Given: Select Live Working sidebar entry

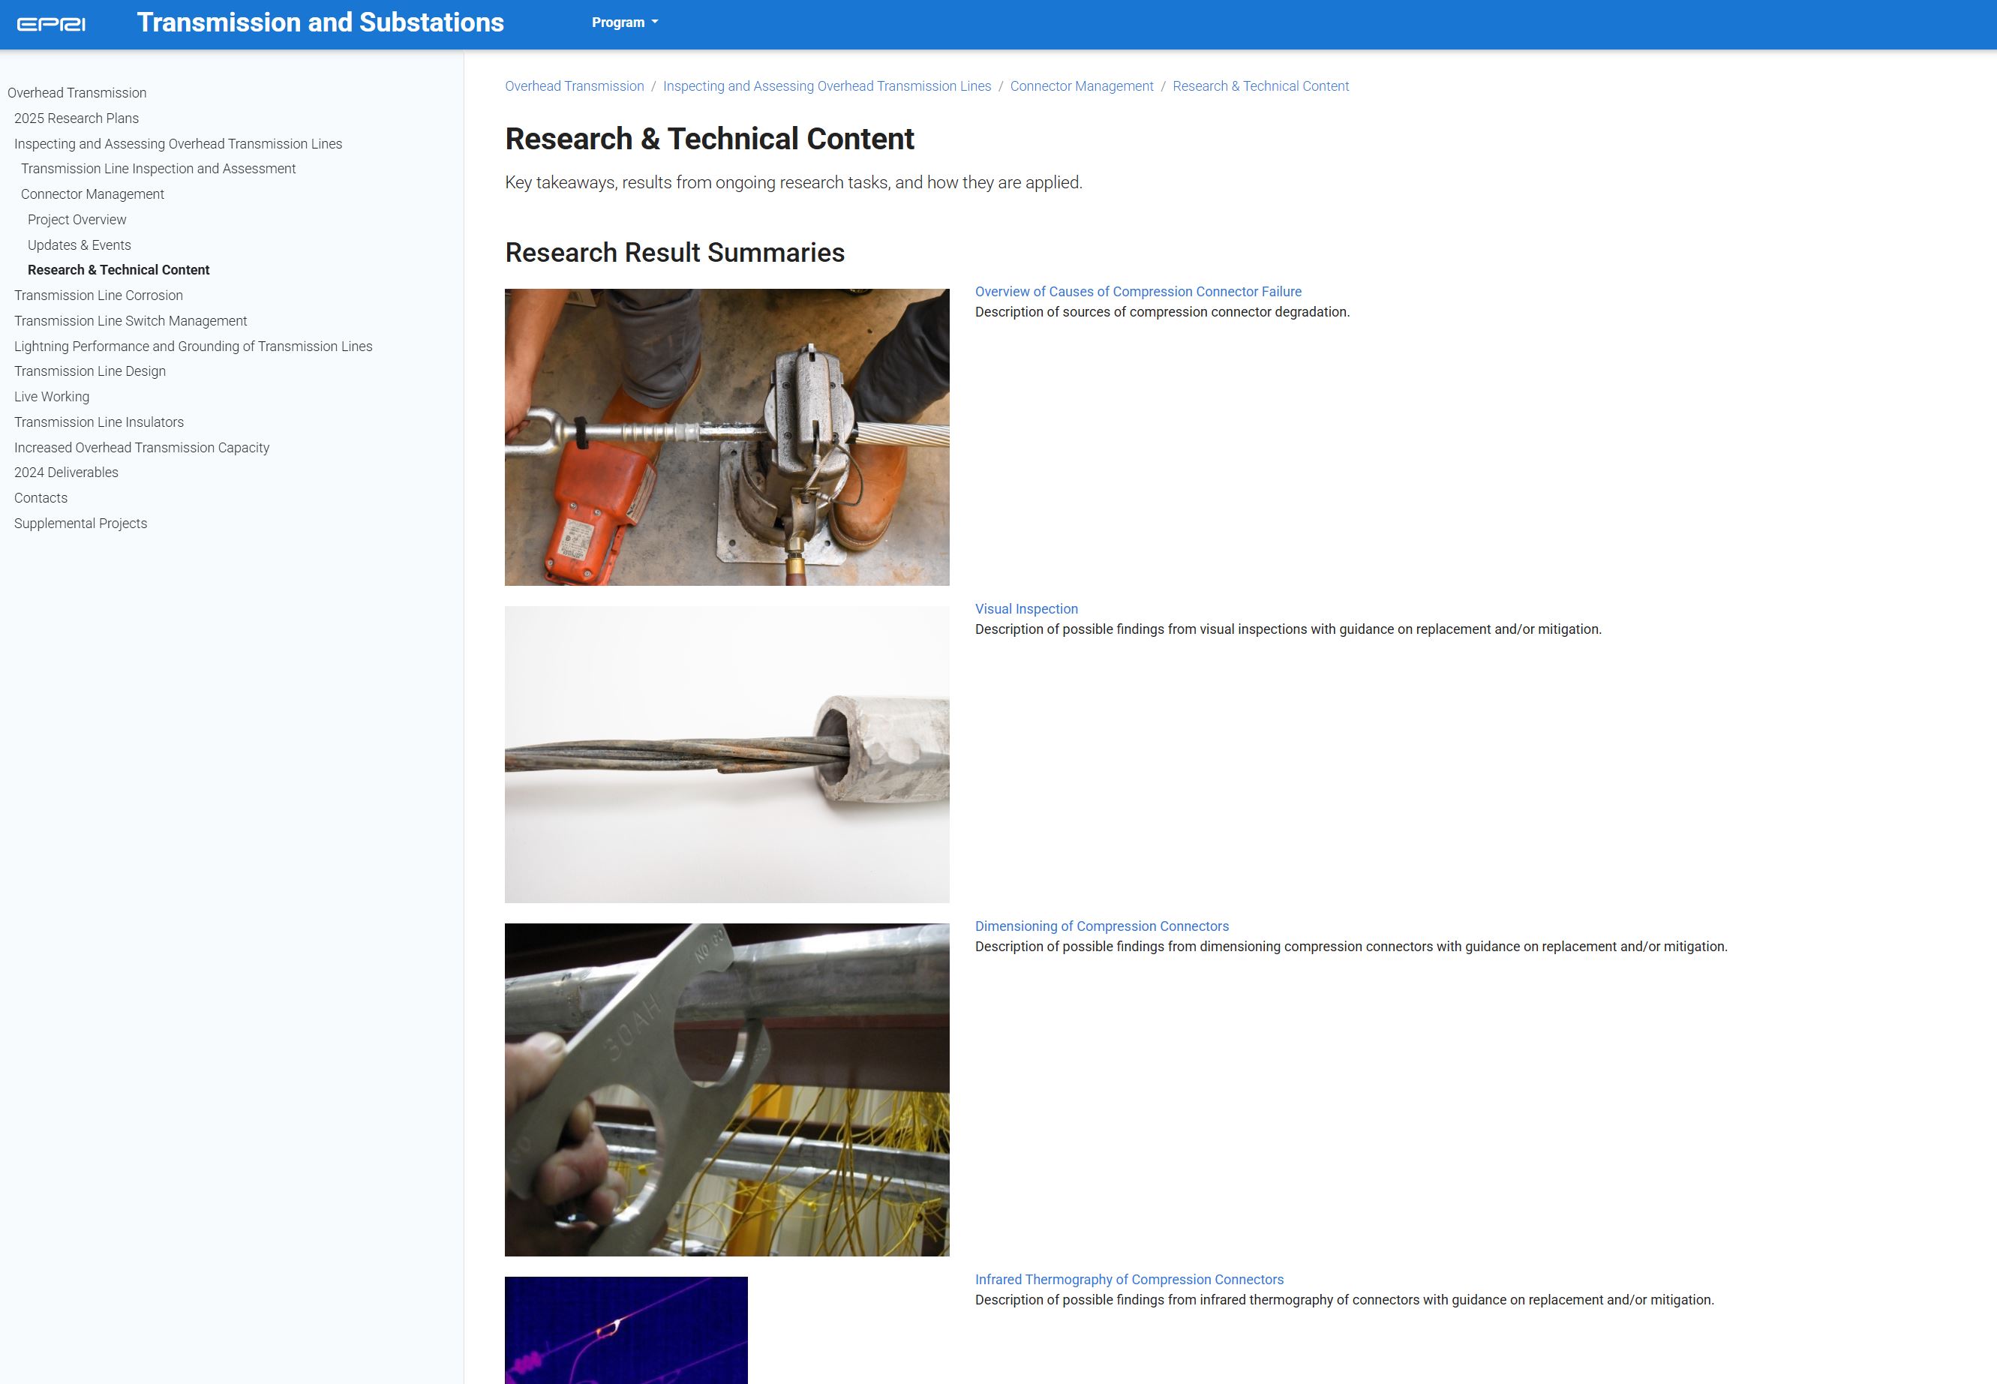Looking at the screenshot, I should tap(51, 396).
